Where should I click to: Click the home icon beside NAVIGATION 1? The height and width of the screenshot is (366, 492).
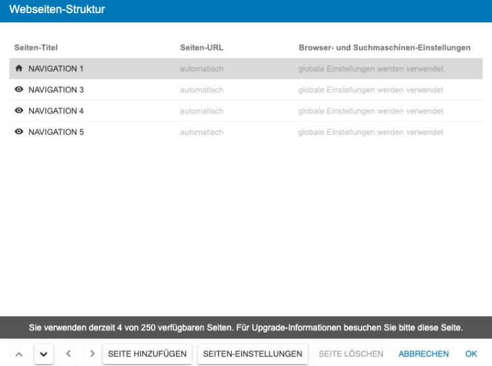pos(18,68)
